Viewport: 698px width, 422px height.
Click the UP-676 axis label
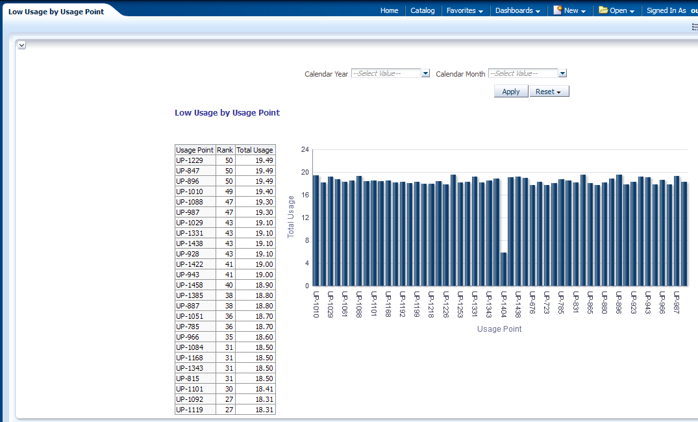click(532, 303)
